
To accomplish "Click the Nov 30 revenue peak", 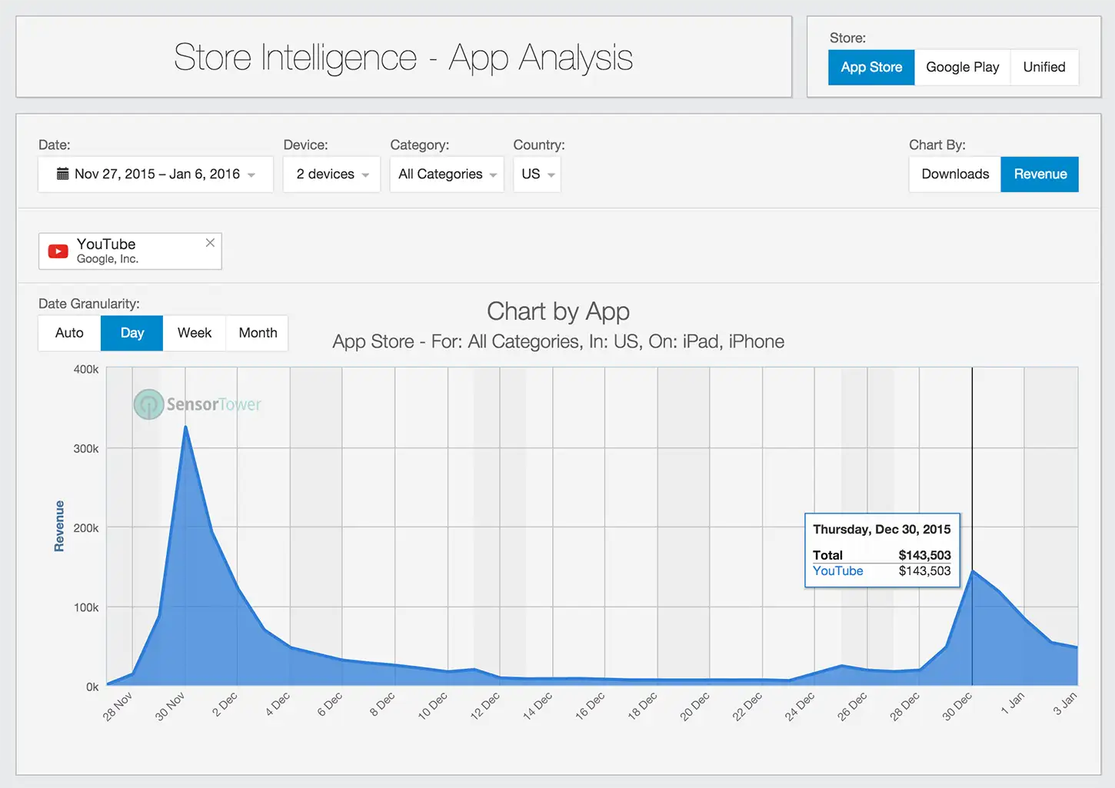I will click(185, 427).
